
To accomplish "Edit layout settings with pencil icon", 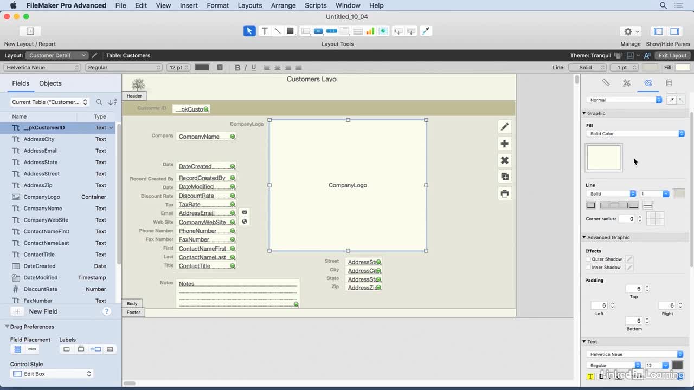I will [x=94, y=55].
